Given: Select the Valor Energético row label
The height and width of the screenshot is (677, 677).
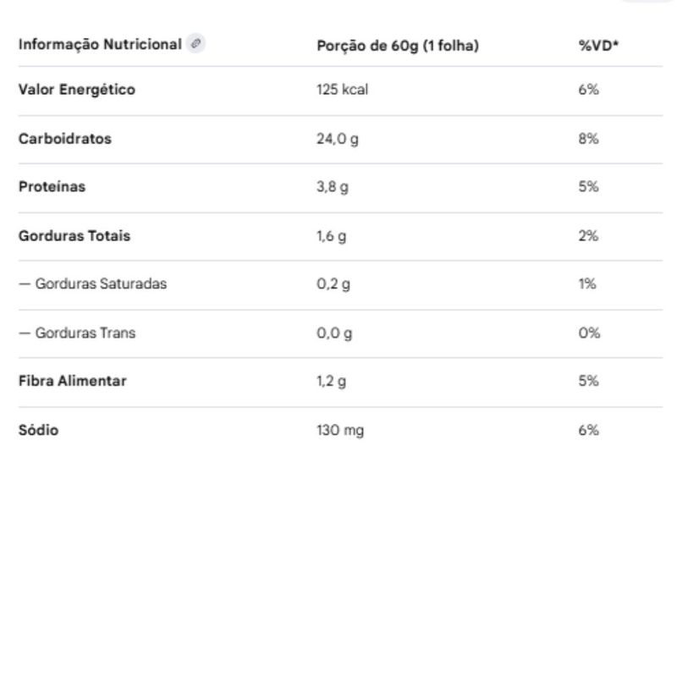Looking at the screenshot, I should [77, 90].
